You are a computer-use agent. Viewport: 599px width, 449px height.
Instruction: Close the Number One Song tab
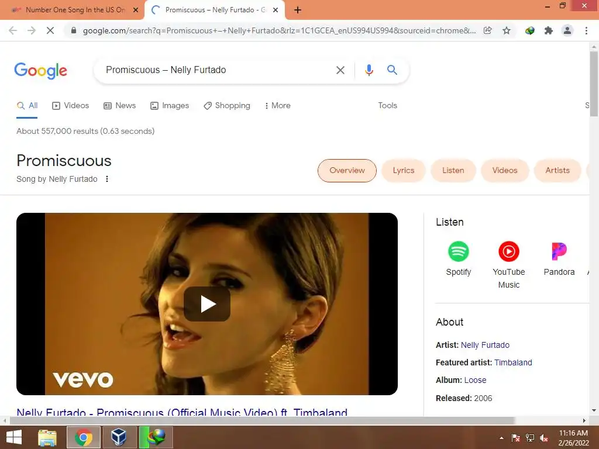point(136,10)
